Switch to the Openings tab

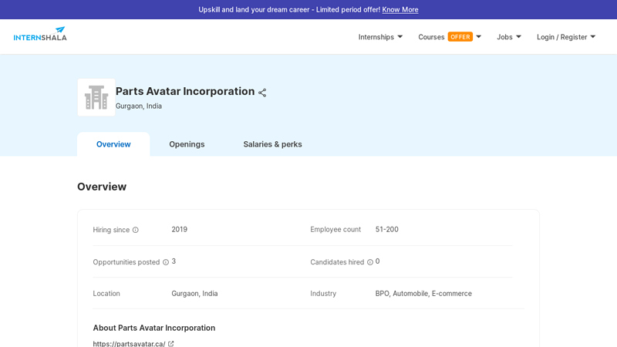(x=187, y=144)
